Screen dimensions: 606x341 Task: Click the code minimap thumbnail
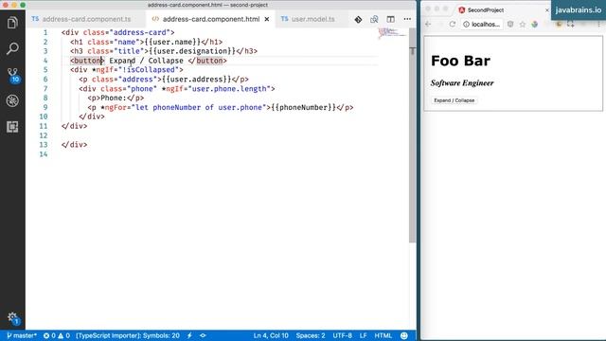(x=391, y=33)
